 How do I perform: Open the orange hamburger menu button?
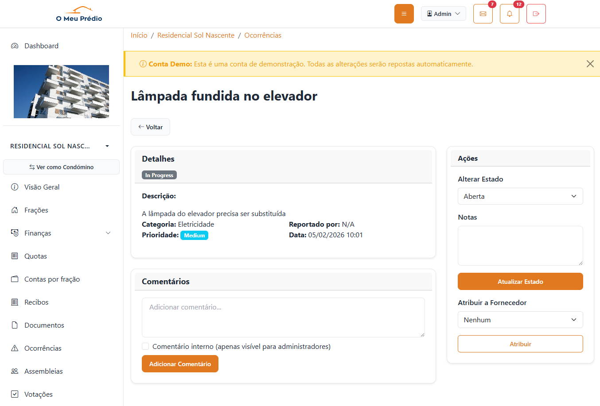click(x=404, y=14)
